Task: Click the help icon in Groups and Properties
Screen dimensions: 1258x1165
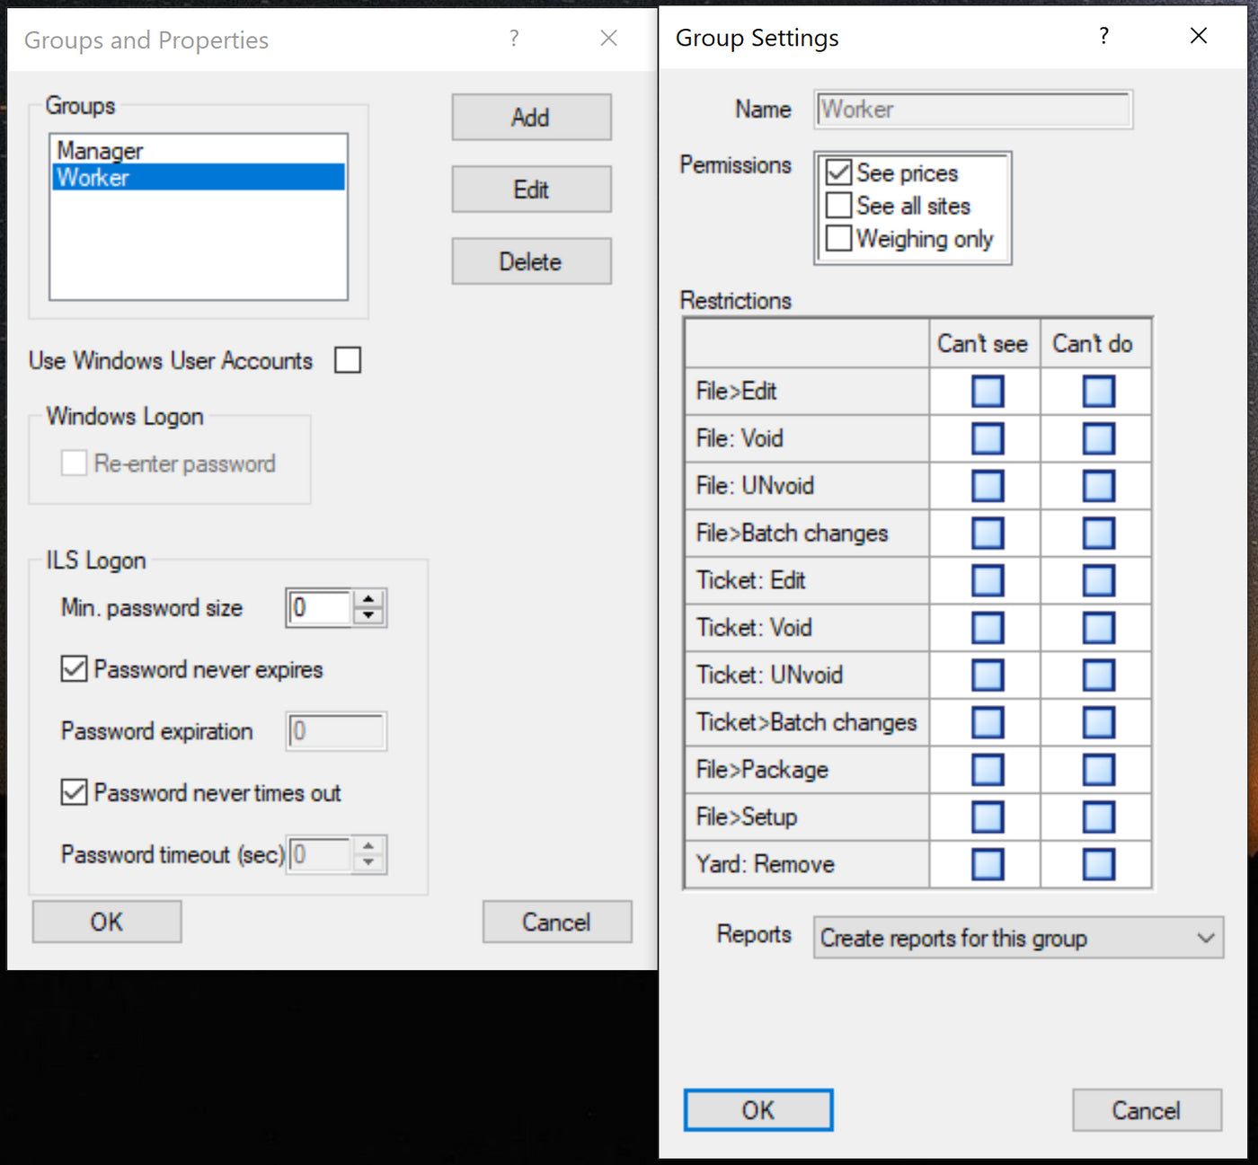Action: click(513, 39)
